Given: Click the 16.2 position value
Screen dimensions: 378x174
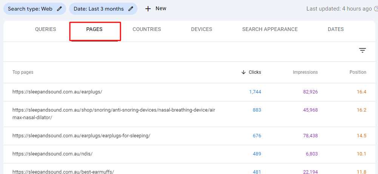Looking at the screenshot, I should point(362,110).
